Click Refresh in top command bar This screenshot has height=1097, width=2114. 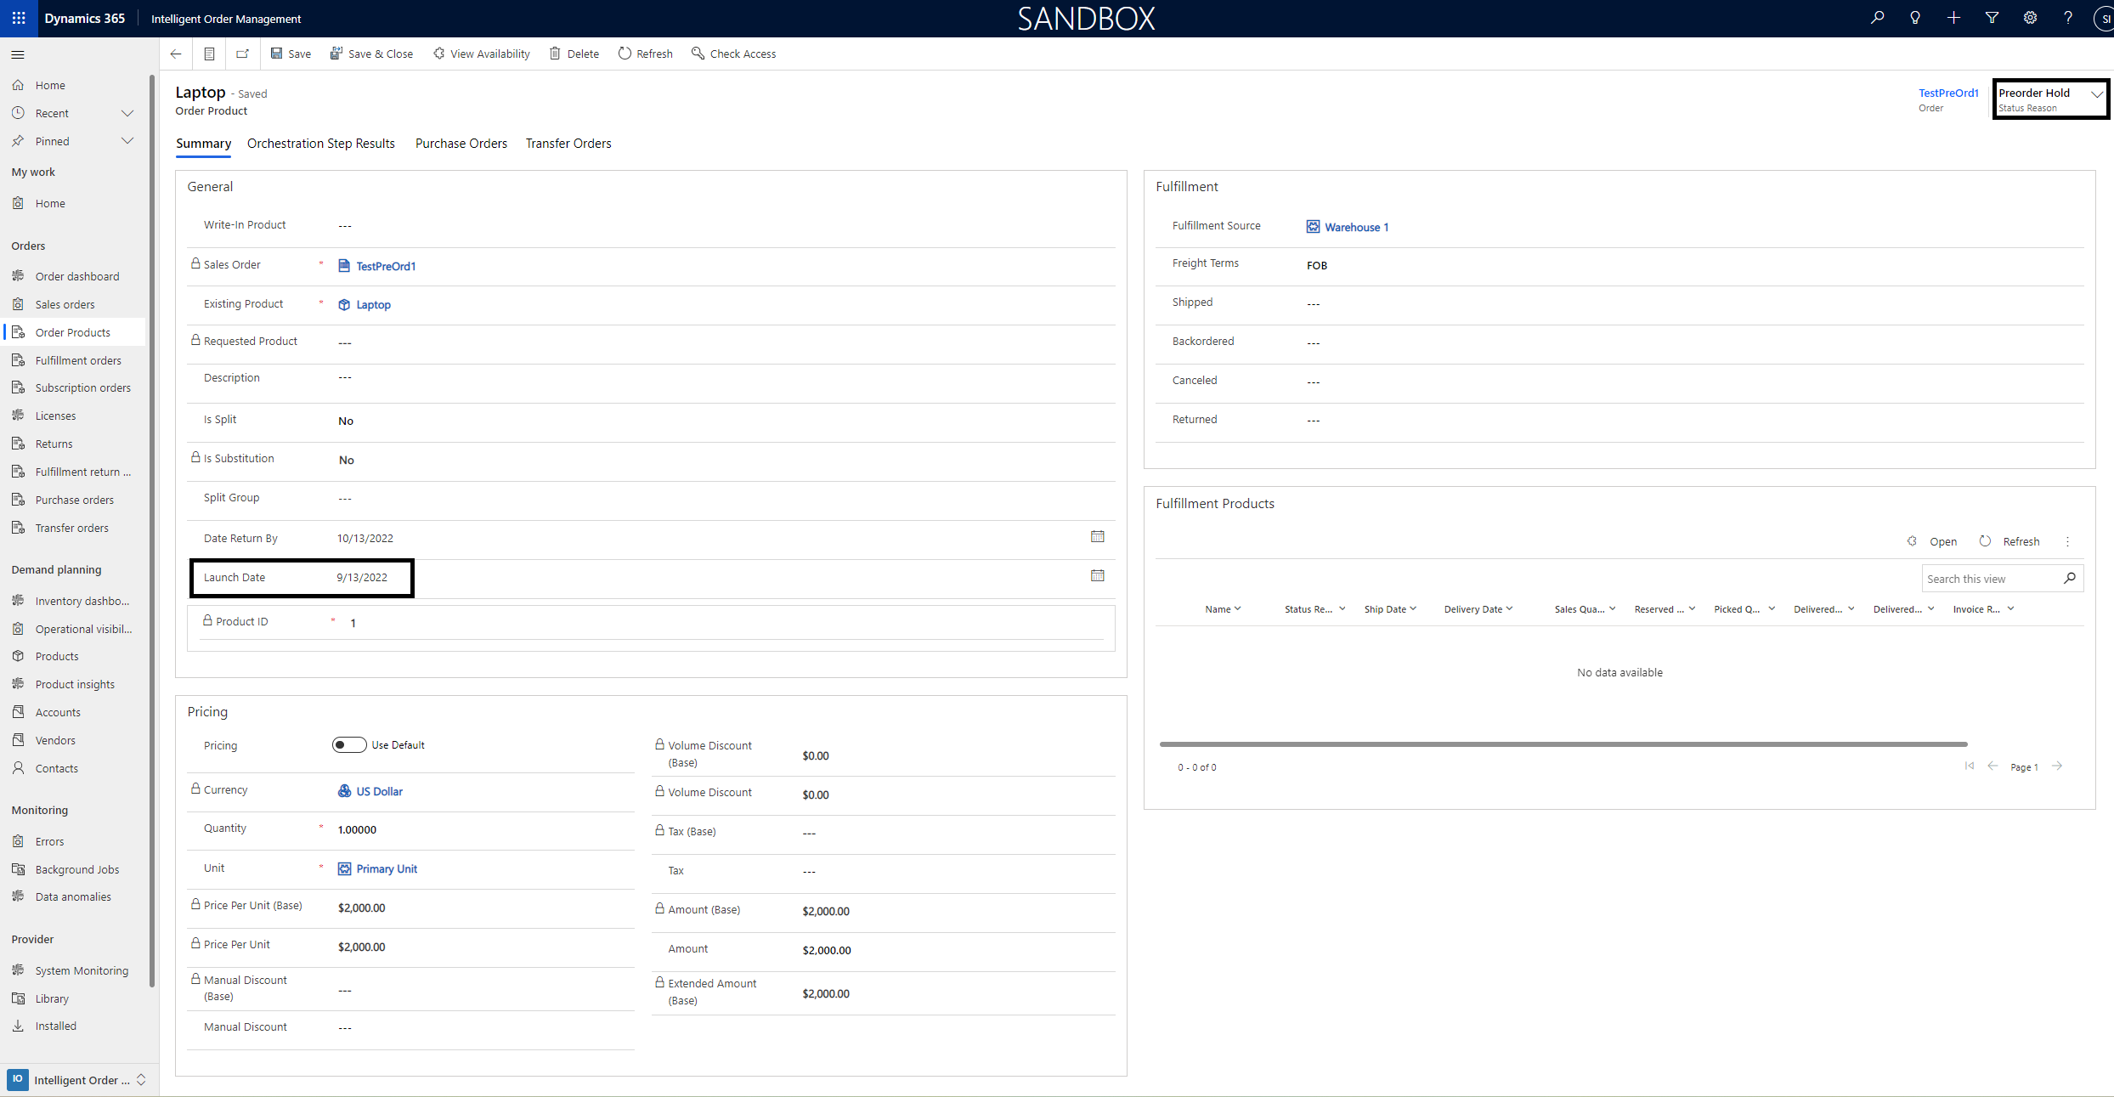646,54
